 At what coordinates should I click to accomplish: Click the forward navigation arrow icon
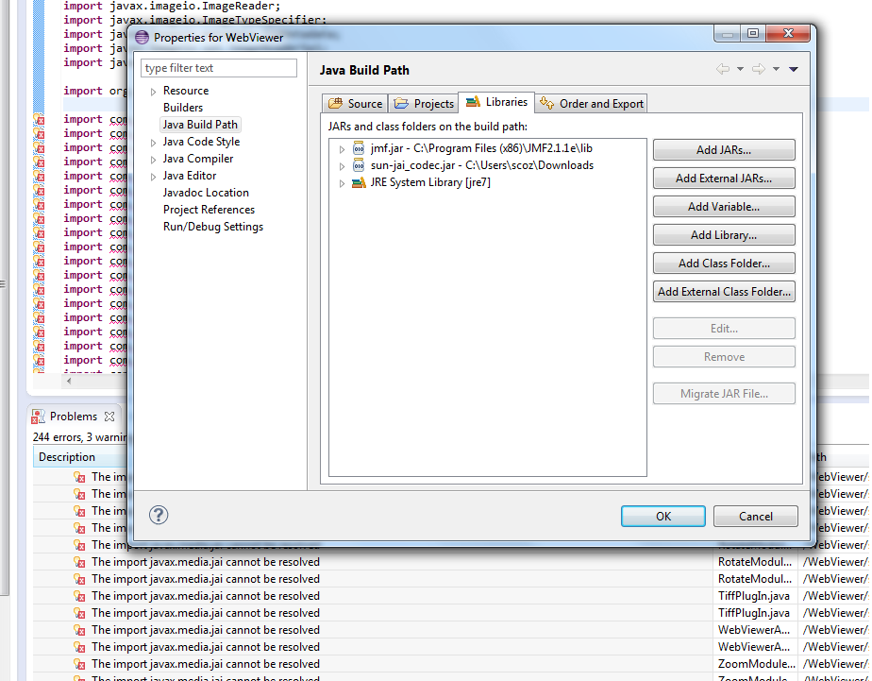(757, 69)
